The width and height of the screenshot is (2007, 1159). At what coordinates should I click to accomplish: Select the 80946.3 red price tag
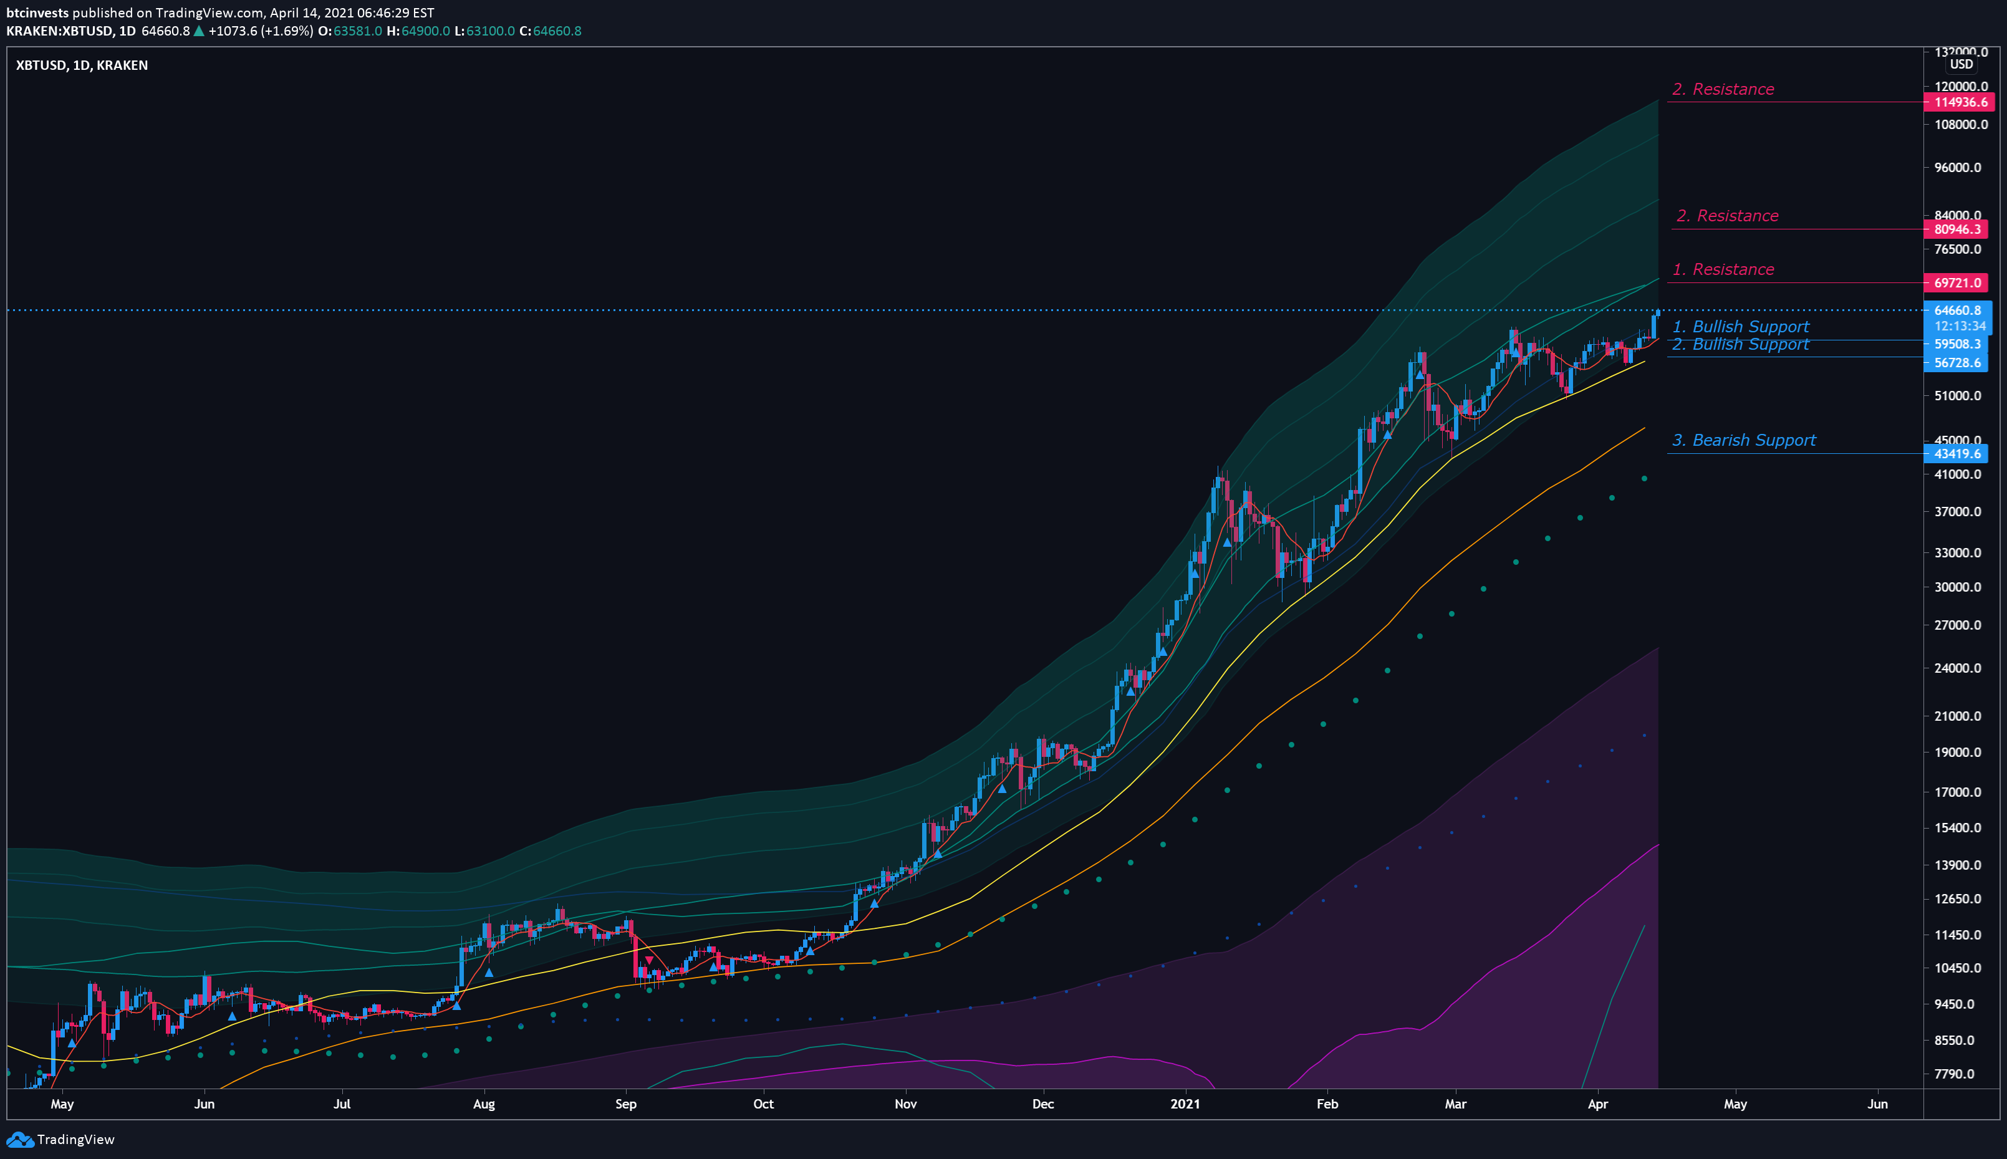point(1957,229)
